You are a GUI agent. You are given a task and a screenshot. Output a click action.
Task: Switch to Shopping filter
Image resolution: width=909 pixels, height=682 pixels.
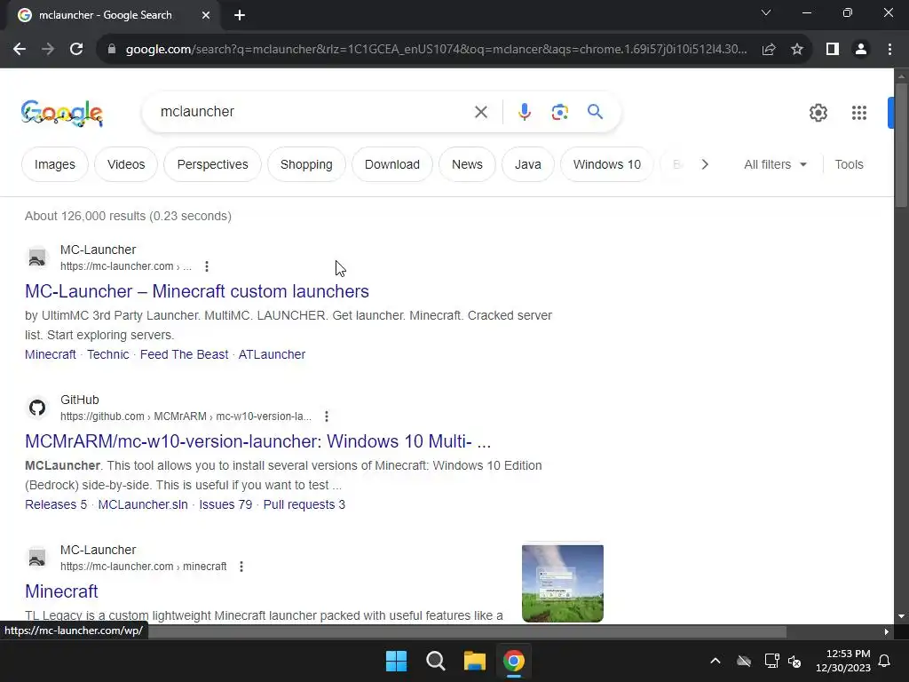(306, 164)
